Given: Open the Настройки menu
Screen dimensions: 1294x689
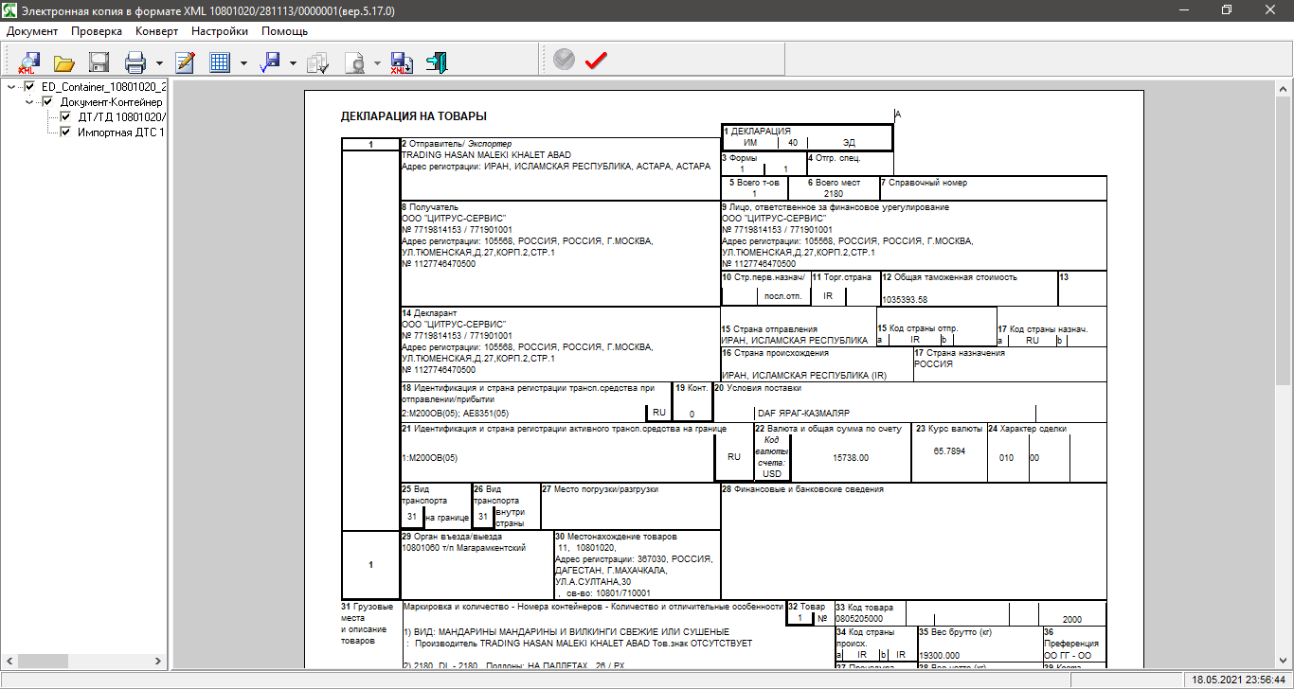Looking at the screenshot, I should [x=219, y=30].
